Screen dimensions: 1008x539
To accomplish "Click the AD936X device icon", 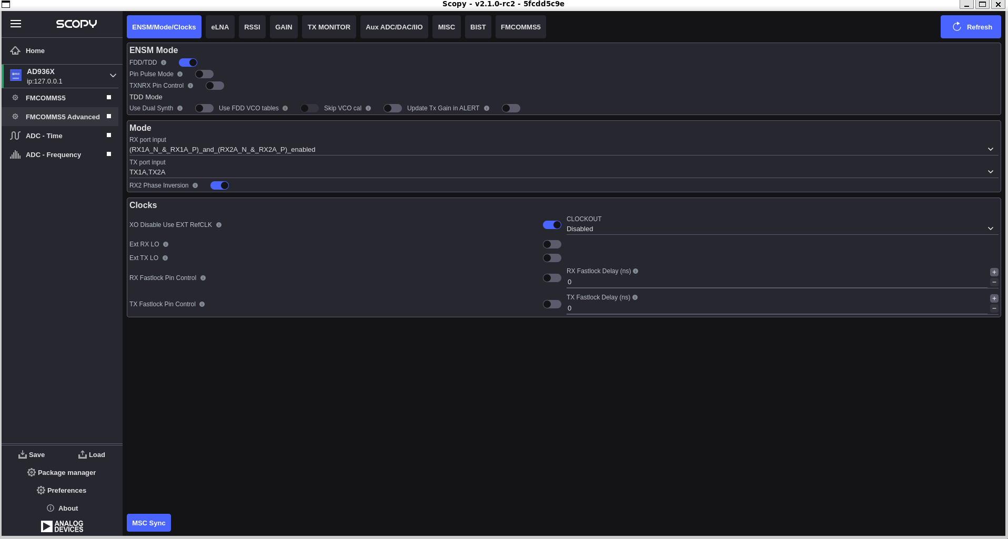I will coord(16,75).
